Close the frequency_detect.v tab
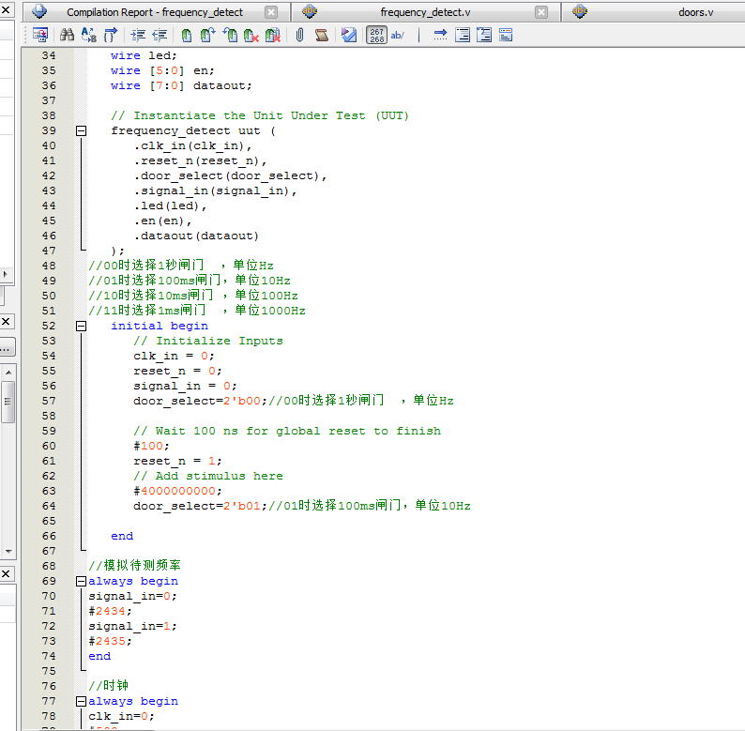The height and width of the screenshot is (731, 745). point(541,12)
